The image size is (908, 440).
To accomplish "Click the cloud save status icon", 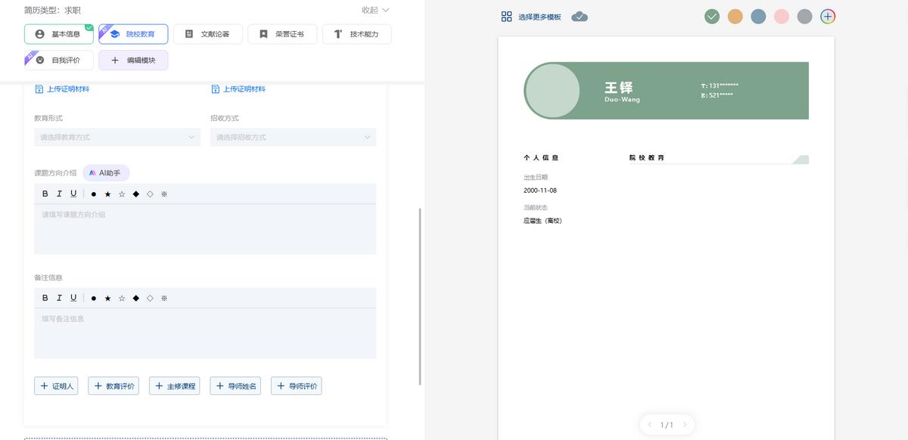I will [580, 17].
